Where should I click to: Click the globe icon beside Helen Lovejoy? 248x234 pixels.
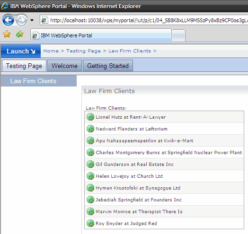[90, 176]
